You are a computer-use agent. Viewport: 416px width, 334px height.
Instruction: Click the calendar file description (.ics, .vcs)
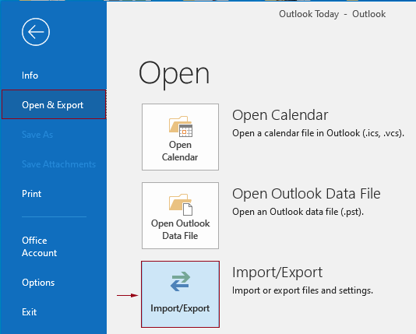point(318,133)
